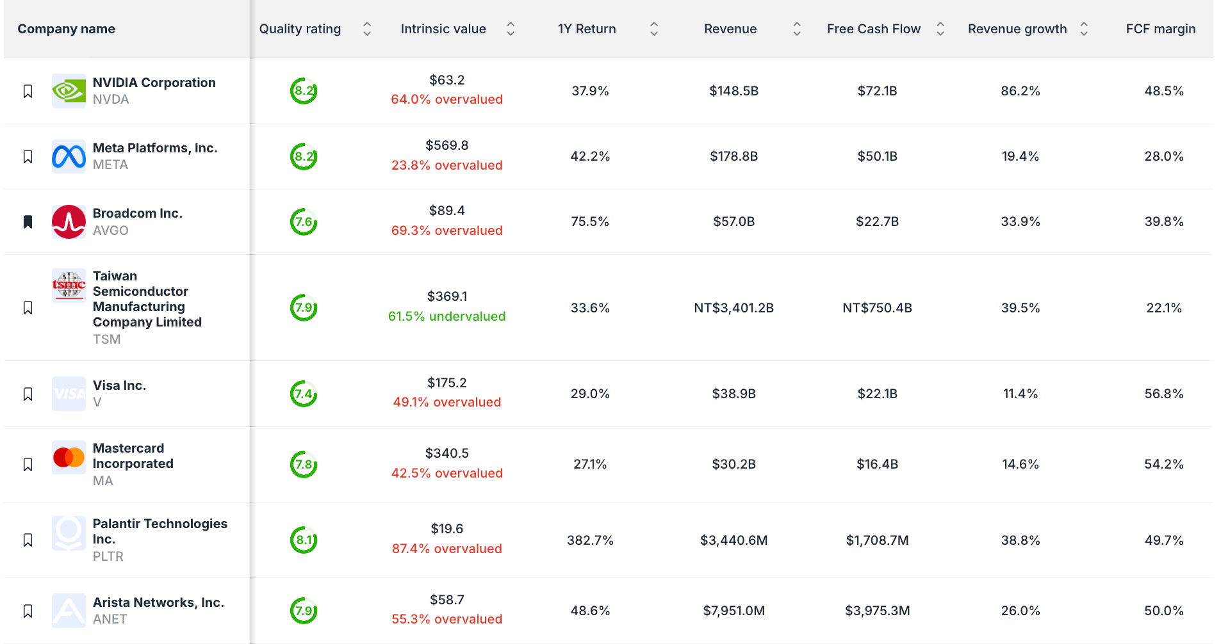Click the Mastercard logo icon
This screenshot has width=1221, height=644.
click(x=69, y=458)
